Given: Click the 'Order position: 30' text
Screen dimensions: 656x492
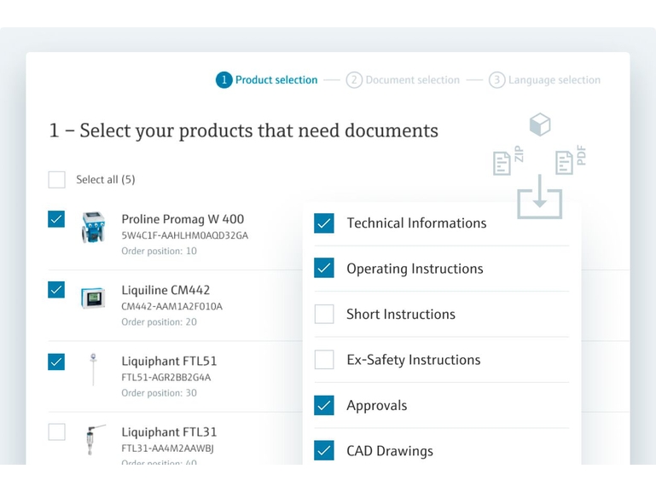Looking at the screenshot, I should click(159, 393).
